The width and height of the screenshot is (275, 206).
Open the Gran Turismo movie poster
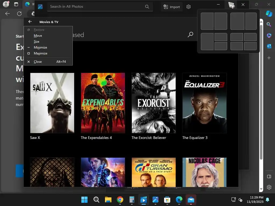click(x=154, y=172)
